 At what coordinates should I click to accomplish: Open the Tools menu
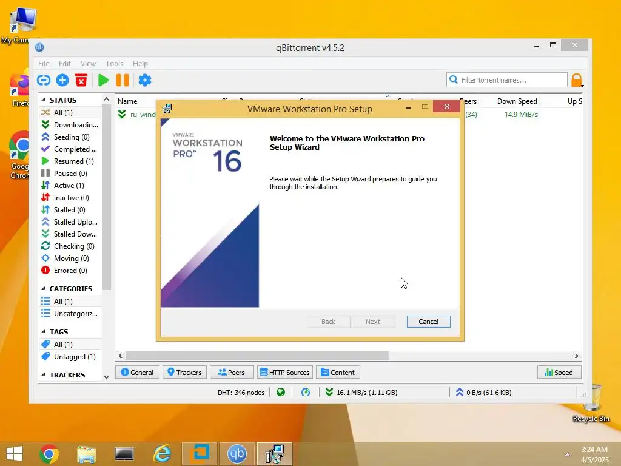pyautogui.click(x=114, y=63)
